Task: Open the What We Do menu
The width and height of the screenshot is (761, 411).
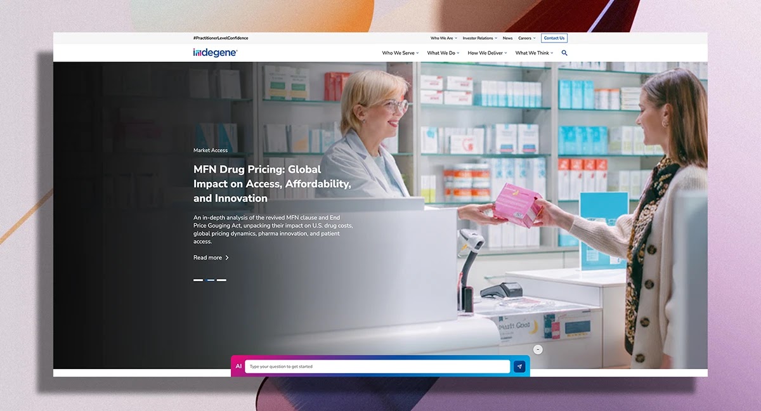Action: (x=443, y=53)
